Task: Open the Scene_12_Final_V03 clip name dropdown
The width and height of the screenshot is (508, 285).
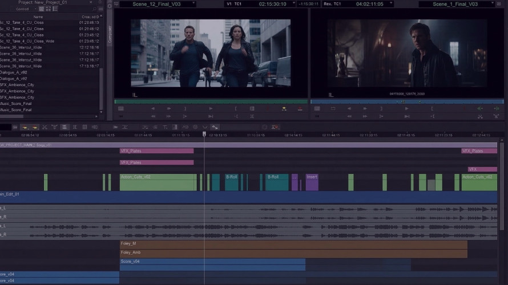Action: coord(193,3)
